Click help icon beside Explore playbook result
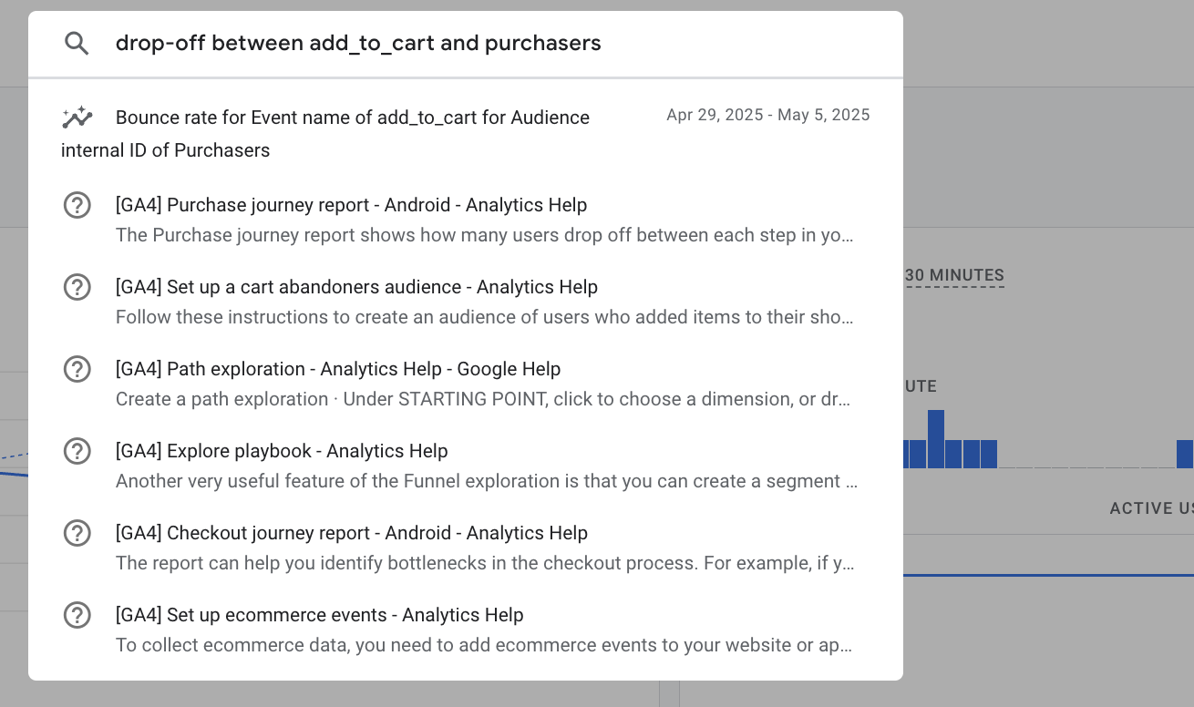This screenshot has height=707, width=1194. [x=77, y=451]
